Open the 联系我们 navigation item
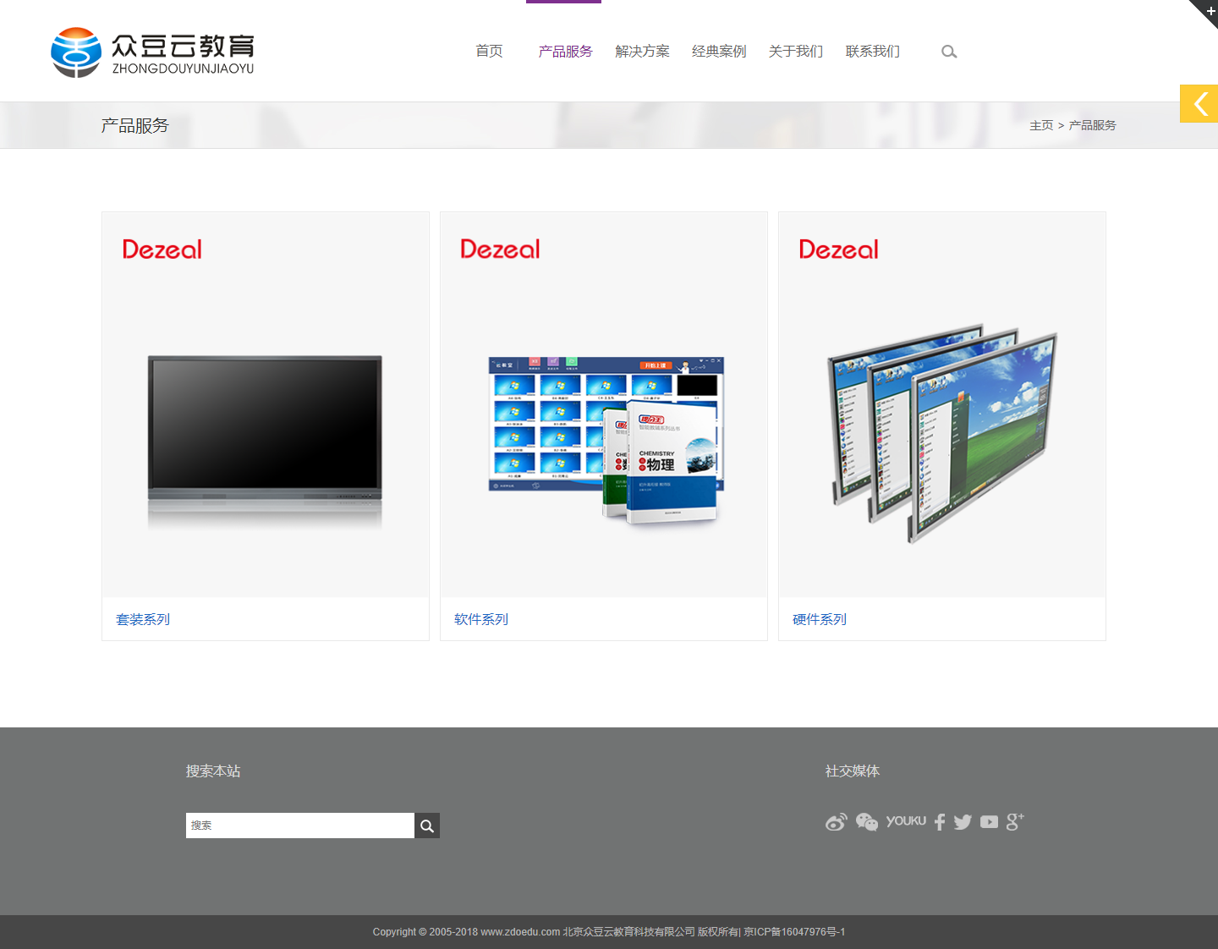The image size is (1218, 949). pos(872,52)
